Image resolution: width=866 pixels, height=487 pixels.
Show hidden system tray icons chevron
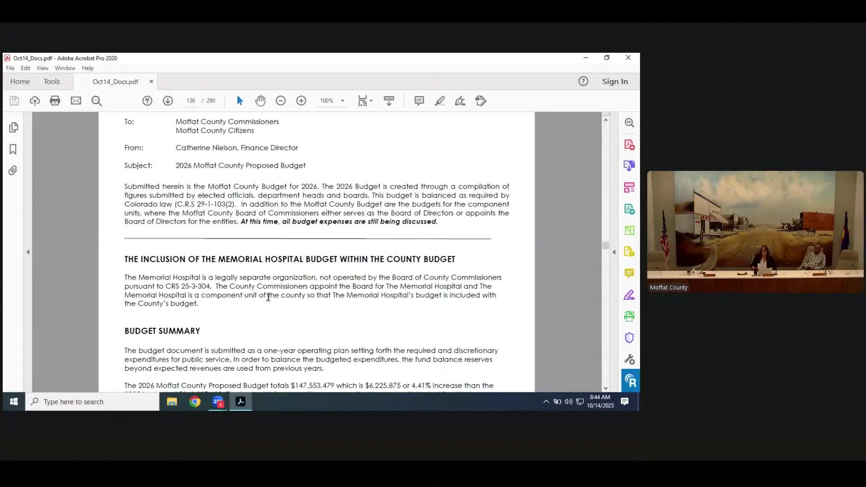coord(546,401)
